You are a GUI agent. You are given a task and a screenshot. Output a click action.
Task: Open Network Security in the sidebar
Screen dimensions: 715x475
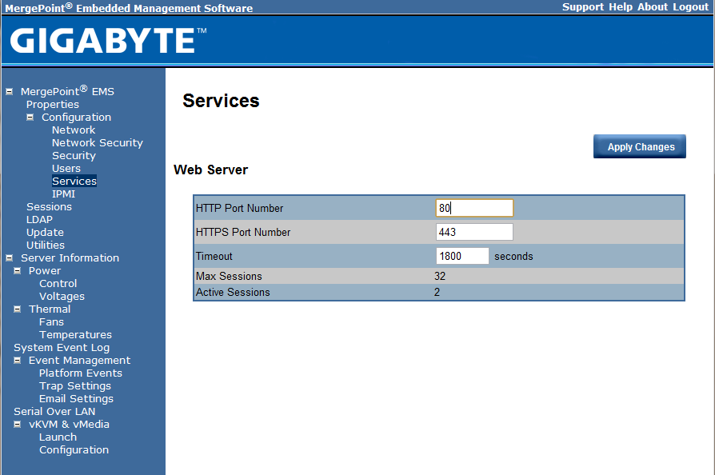coord(97,143)
